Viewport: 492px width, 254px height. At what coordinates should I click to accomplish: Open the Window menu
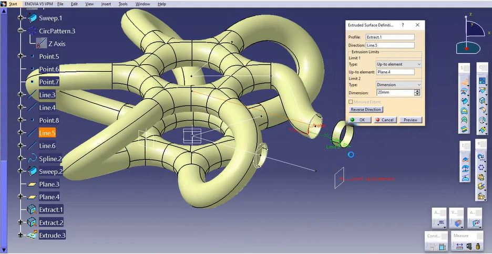click(x=142, y=4)
